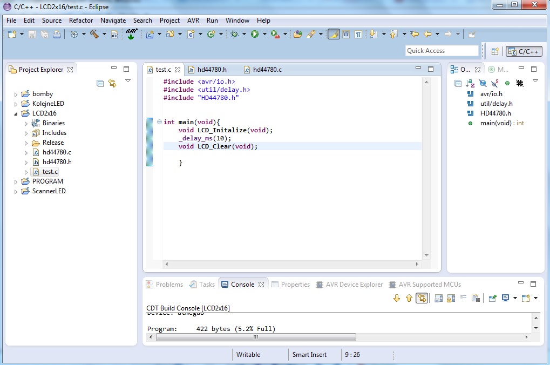Go to Last Edit Location icon
Image resolution: width=550 pixels, height=365 pixels.
tap(415, 34)
